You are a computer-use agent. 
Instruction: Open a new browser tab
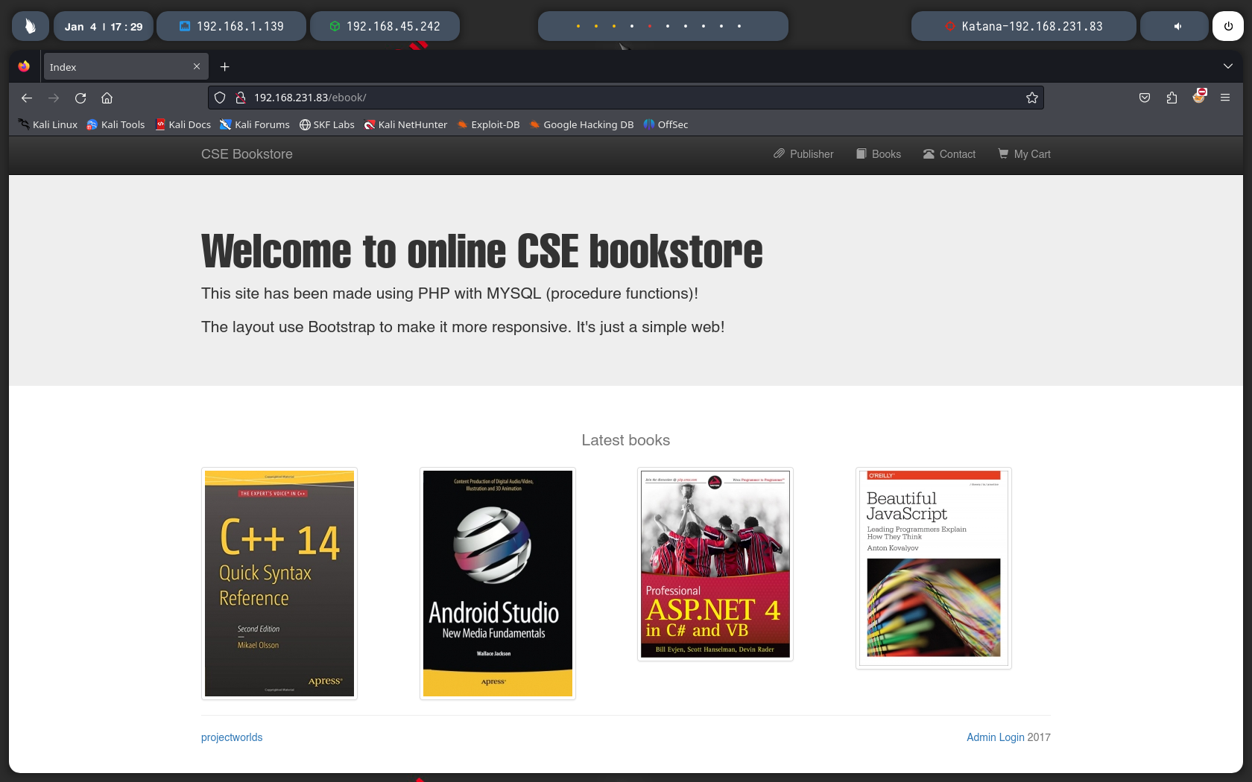224,67
